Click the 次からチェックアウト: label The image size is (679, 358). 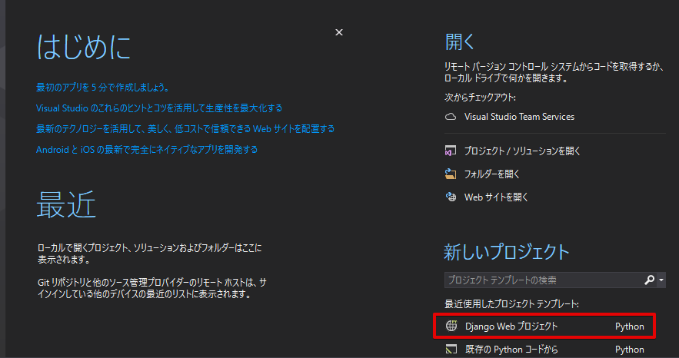pyautogui.click(x=481, y=98)
